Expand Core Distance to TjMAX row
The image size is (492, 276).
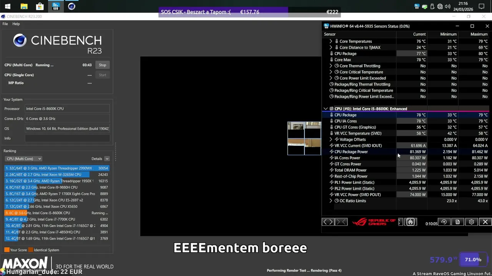pyautogui.click(x=331, y=48)
